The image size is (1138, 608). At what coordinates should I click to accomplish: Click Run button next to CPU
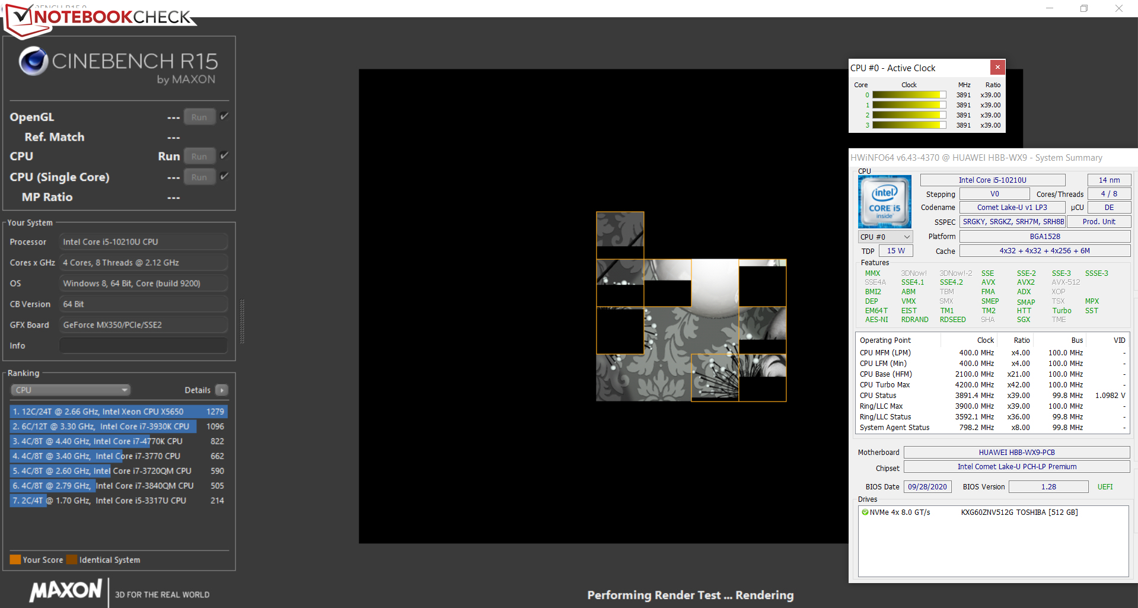point(199,156)
